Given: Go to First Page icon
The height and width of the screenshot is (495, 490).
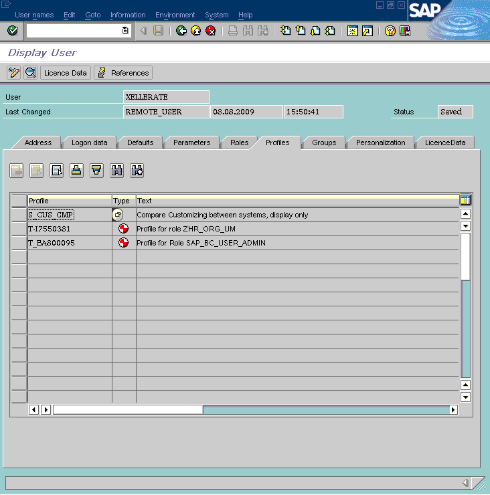Looking at the screenshot, I should [x=285, y=31].
